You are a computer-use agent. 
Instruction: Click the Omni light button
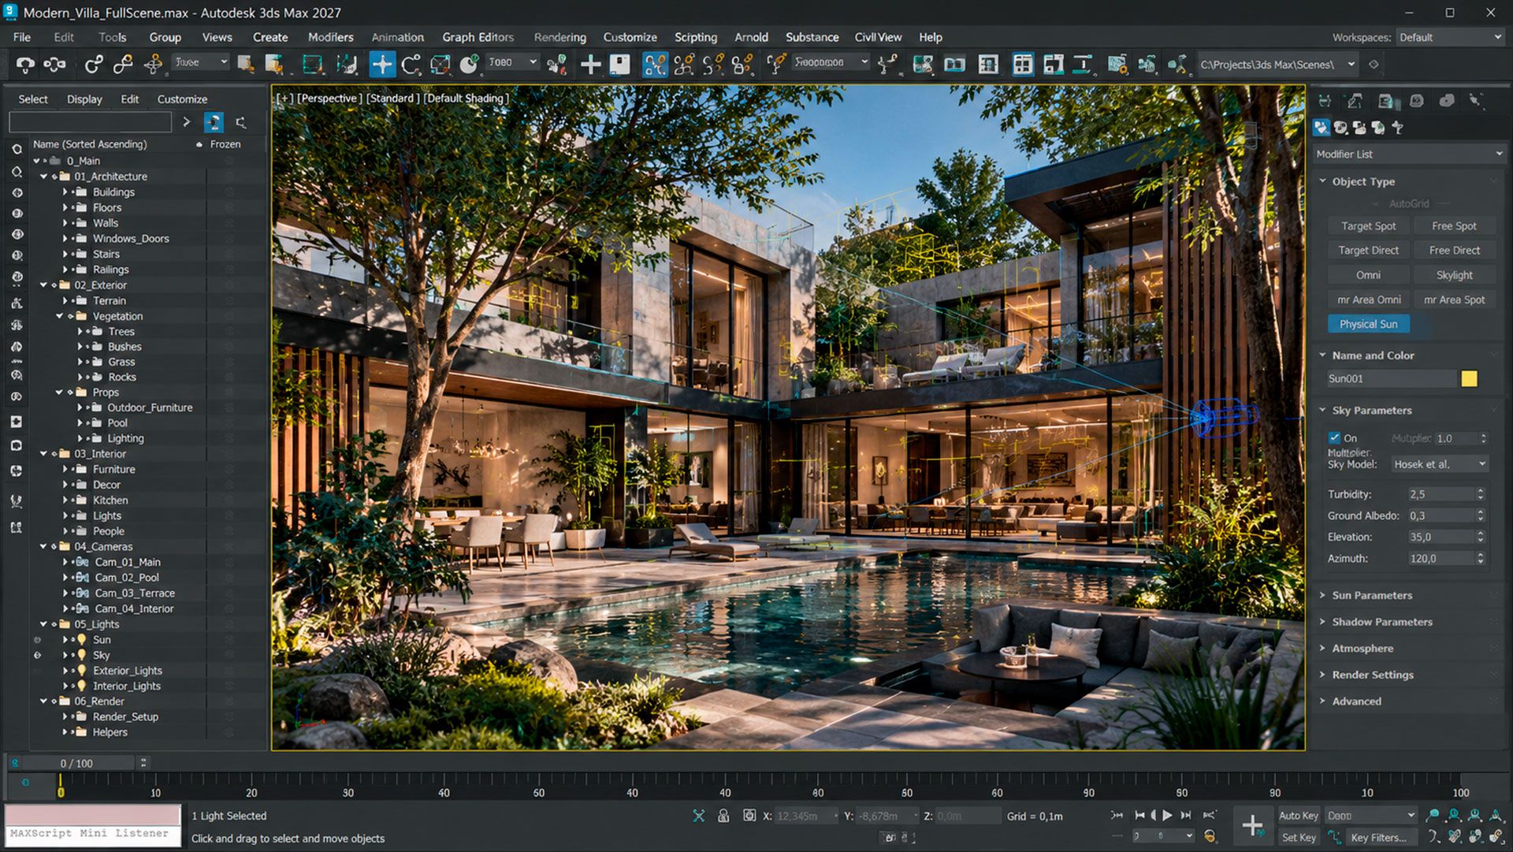(1369, 275)
